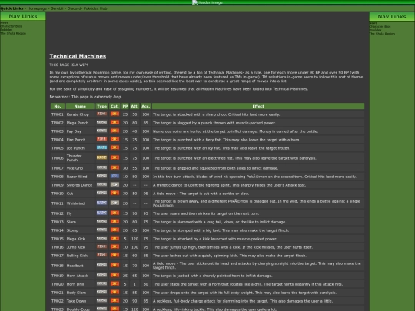The image size is (415, 311).
Task: Click the Type column header
Action: (x=102, y=106)
